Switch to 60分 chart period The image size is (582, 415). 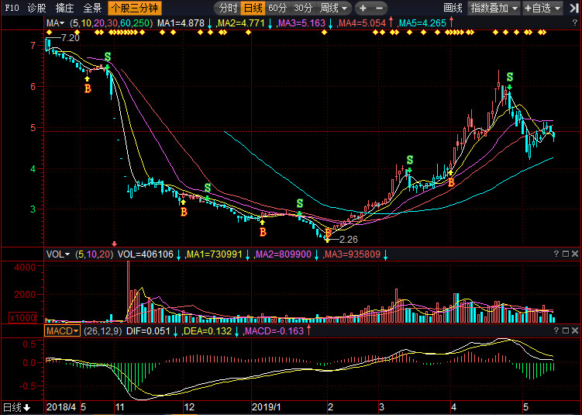coord(277,8)
